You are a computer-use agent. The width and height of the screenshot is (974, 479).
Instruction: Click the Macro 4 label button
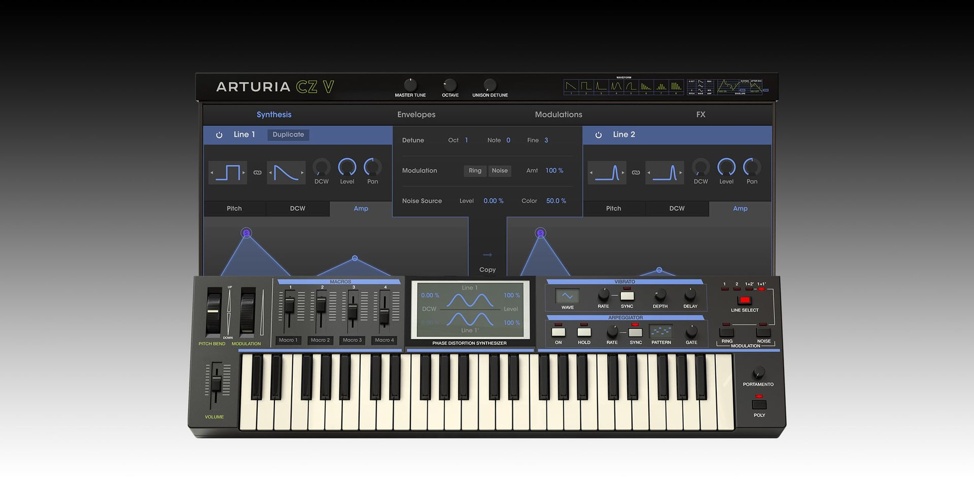(x=385, y=340)
